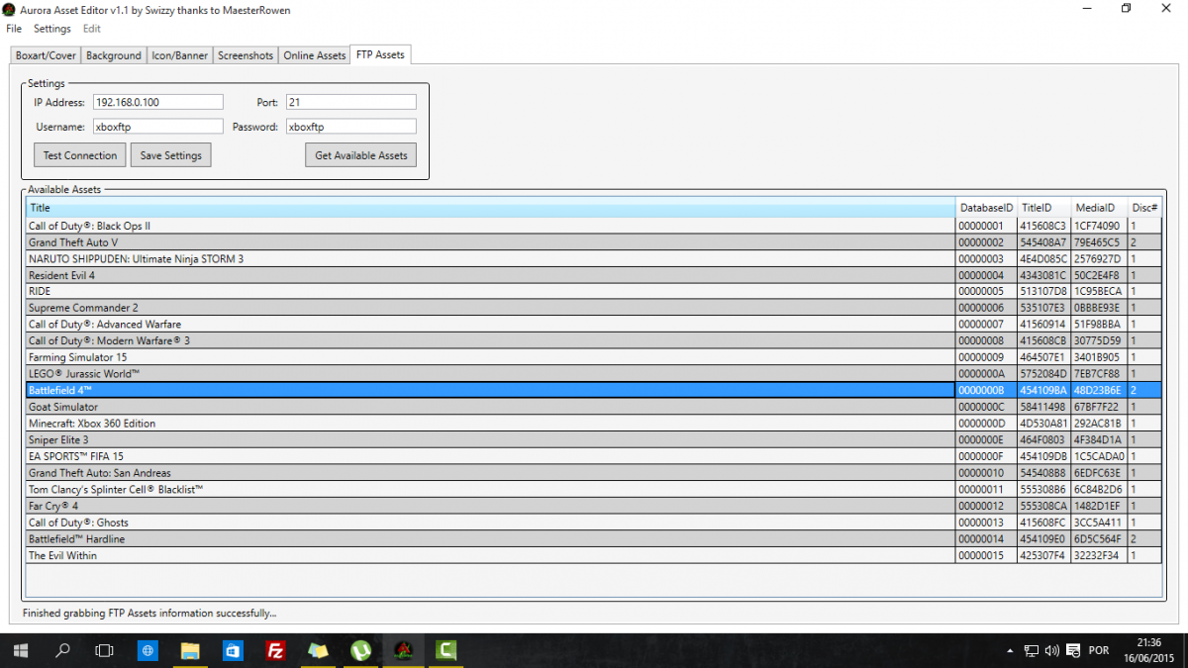Select the Goat Simulator row
Viewport: 1188px width, 668px height.
click(x=594, y=407)
